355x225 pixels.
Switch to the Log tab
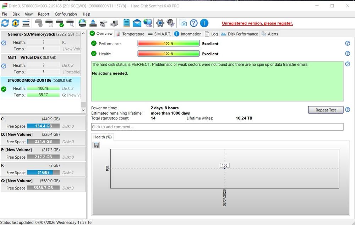212,34
